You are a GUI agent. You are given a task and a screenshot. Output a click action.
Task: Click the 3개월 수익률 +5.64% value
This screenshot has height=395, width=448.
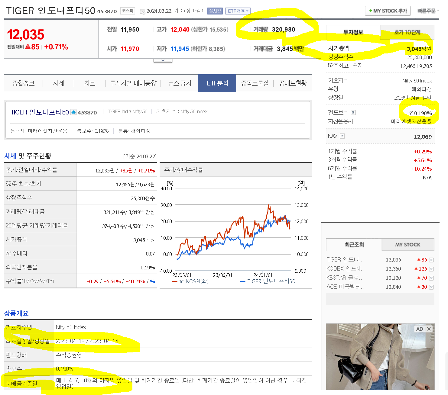(x=423, y=160)
